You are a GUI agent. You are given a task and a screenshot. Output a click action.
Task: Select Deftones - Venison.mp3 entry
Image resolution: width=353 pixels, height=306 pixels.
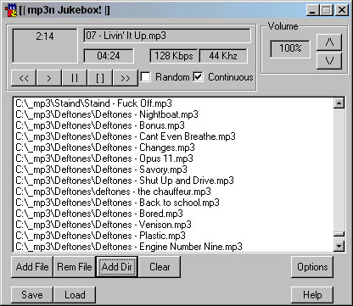173,225
